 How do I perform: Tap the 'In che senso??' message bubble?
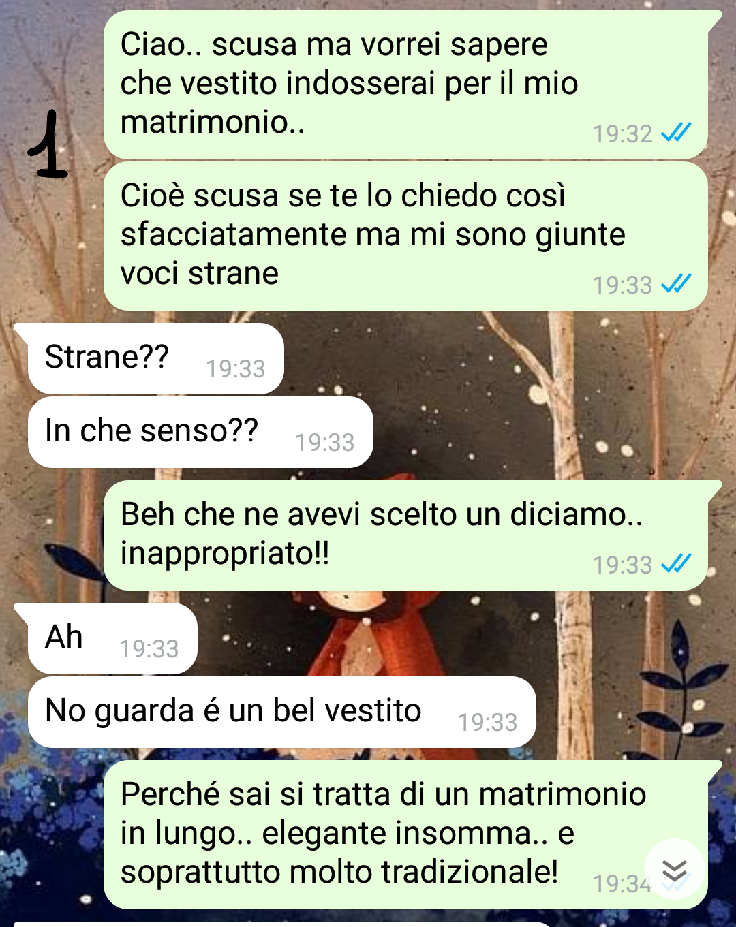200,432
